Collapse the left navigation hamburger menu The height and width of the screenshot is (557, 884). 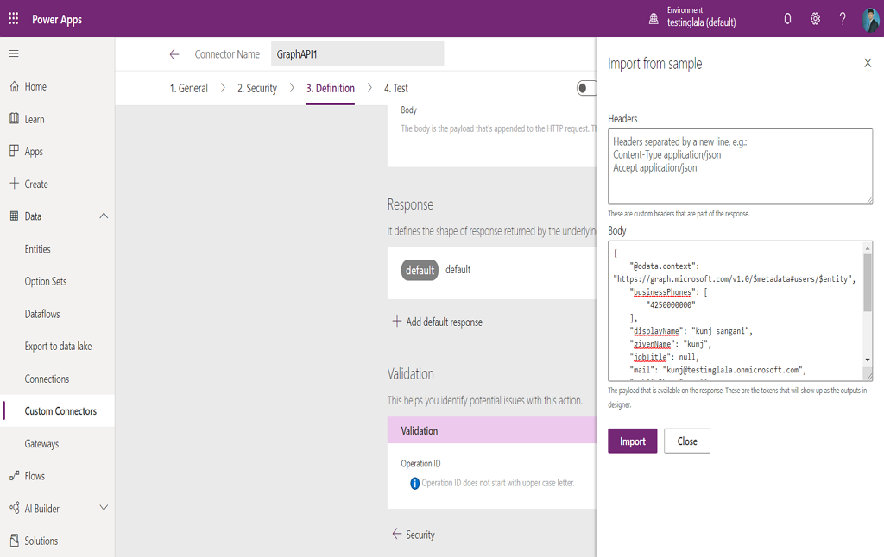(14, 53)
